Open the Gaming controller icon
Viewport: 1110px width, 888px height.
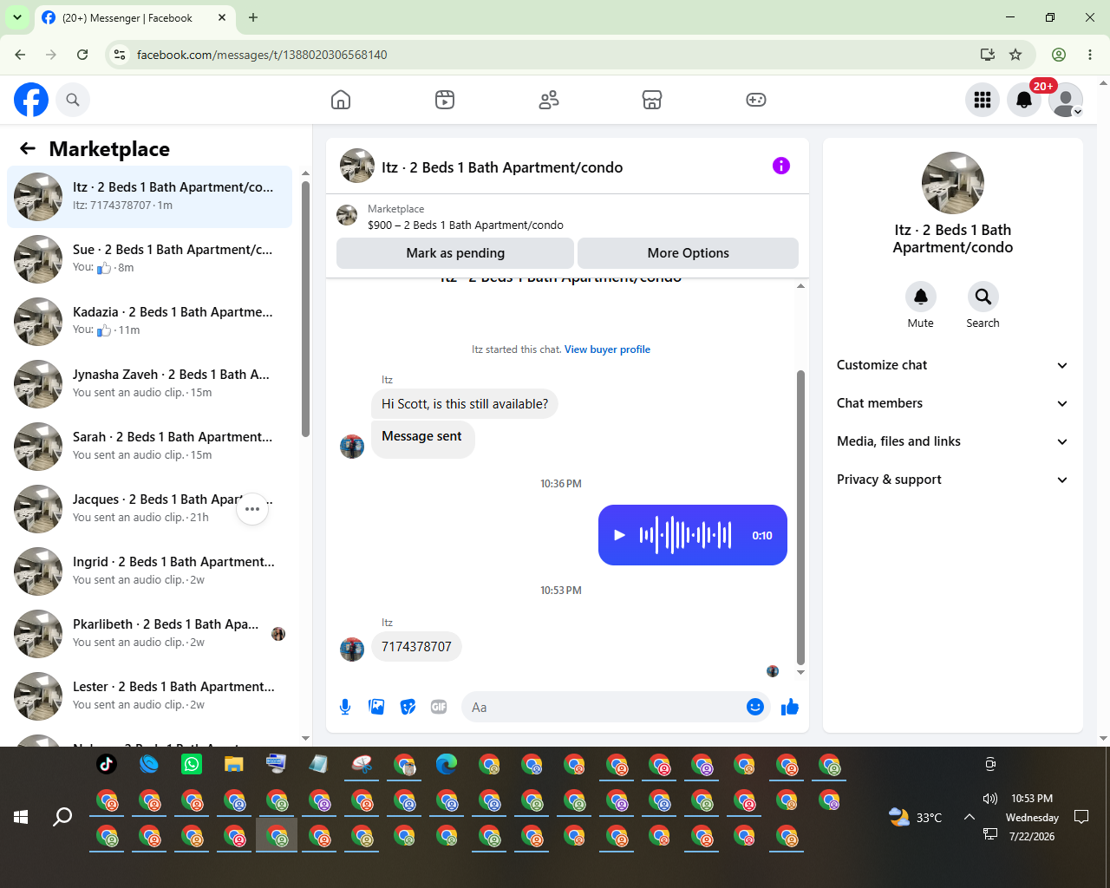point(756,100)
